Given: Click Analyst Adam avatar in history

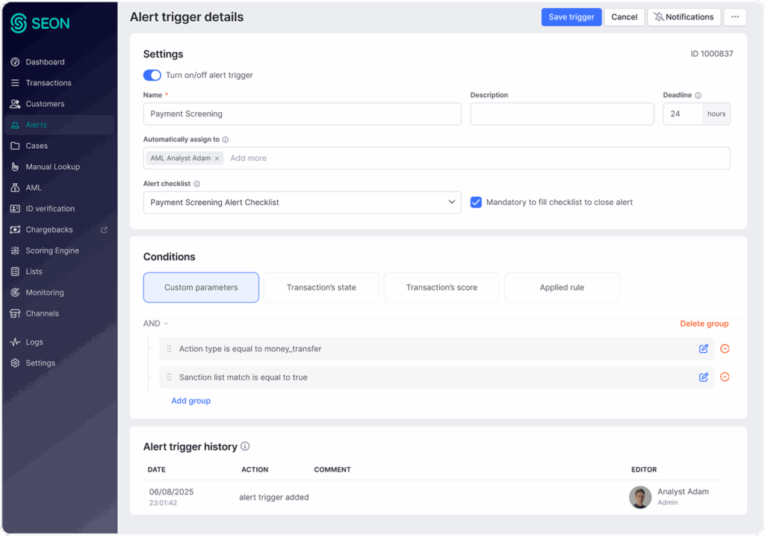Looking at the screenshot, I should (x=640, y=497).
